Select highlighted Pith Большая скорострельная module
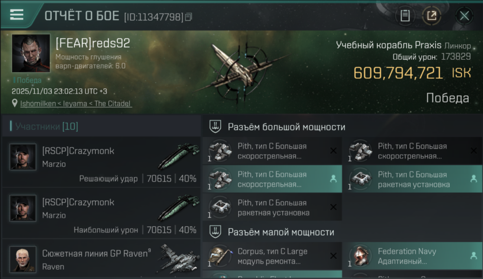The height and width of the screenshot is (279, 483). click(x=272, y=179)
